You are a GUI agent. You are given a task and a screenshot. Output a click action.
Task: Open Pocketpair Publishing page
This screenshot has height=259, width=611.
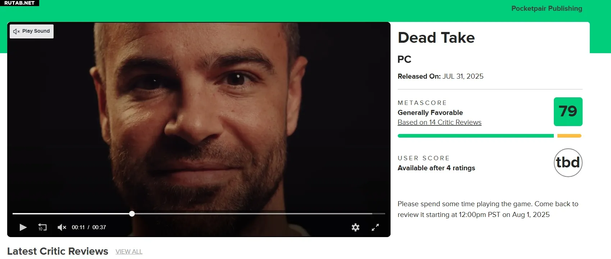click(x=547, y=9)
